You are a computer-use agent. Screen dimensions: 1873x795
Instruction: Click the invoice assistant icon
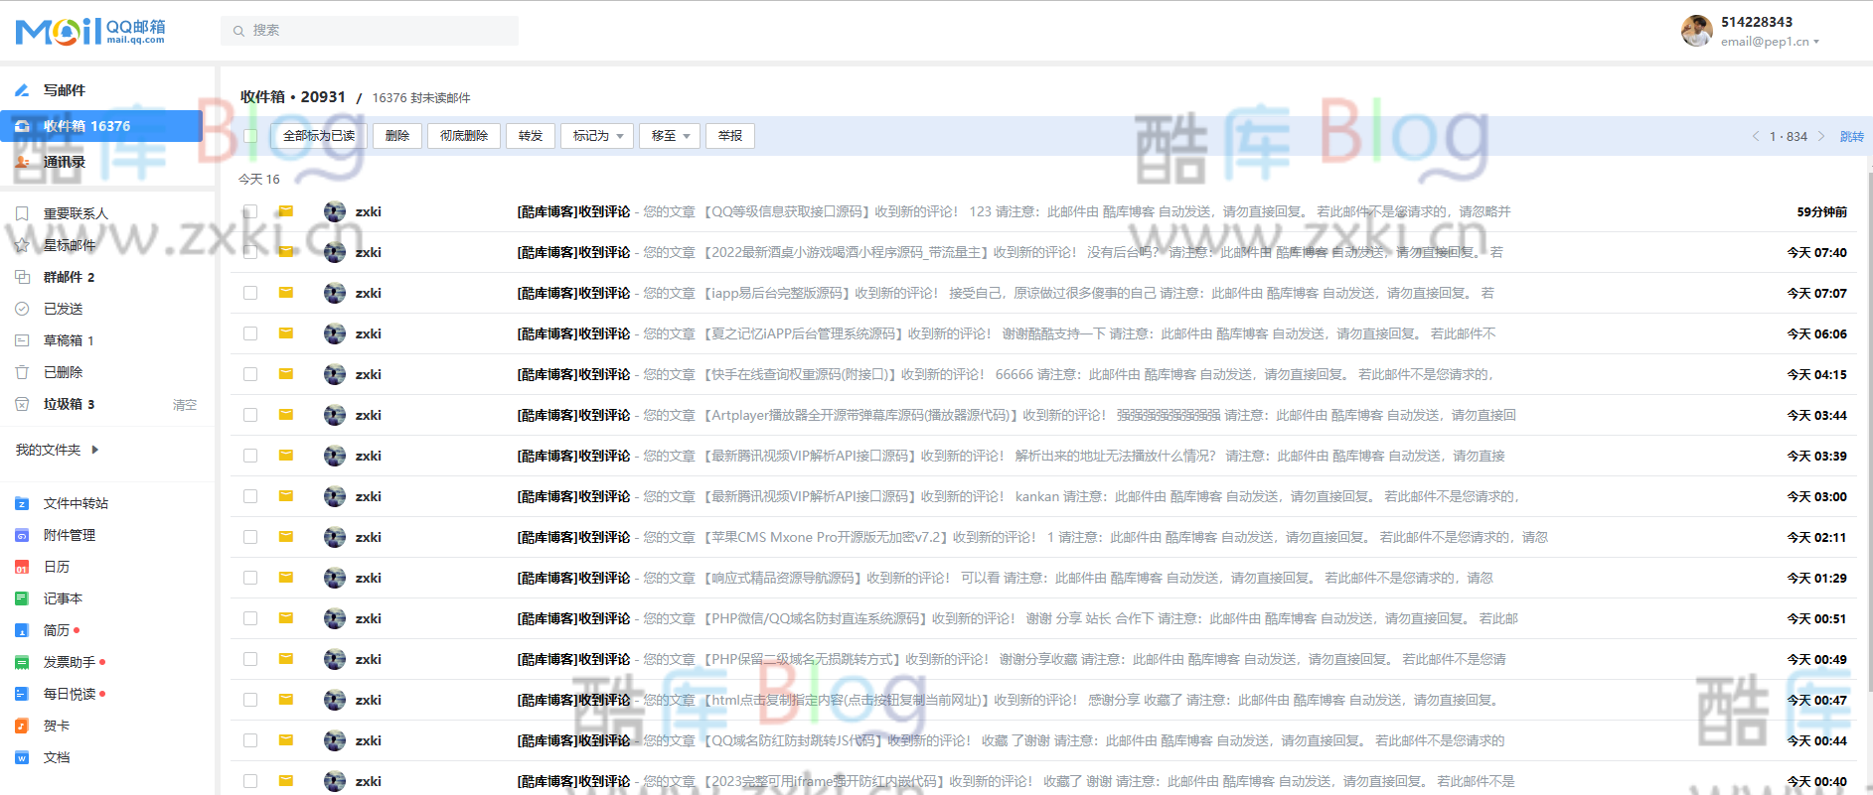click(22, 662)
